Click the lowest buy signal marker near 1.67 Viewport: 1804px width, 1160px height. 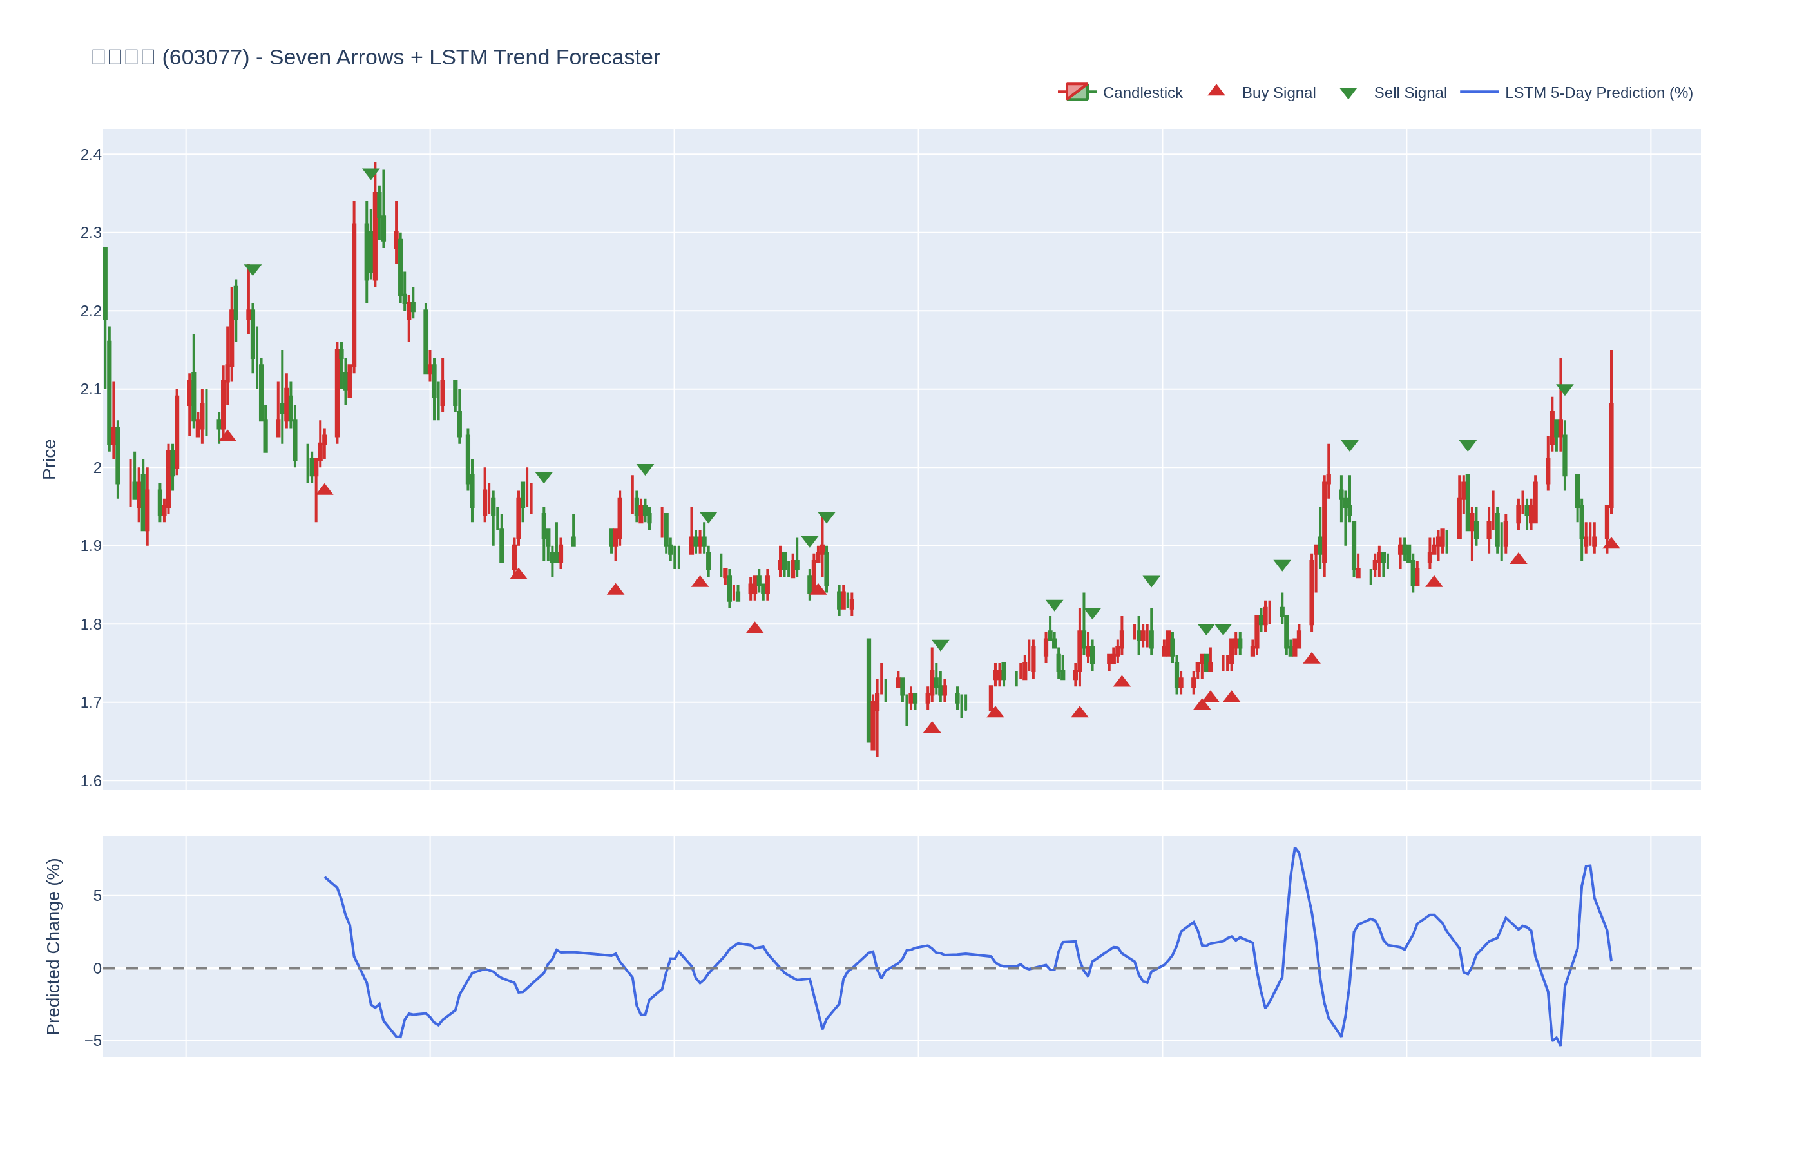[932, 728]
